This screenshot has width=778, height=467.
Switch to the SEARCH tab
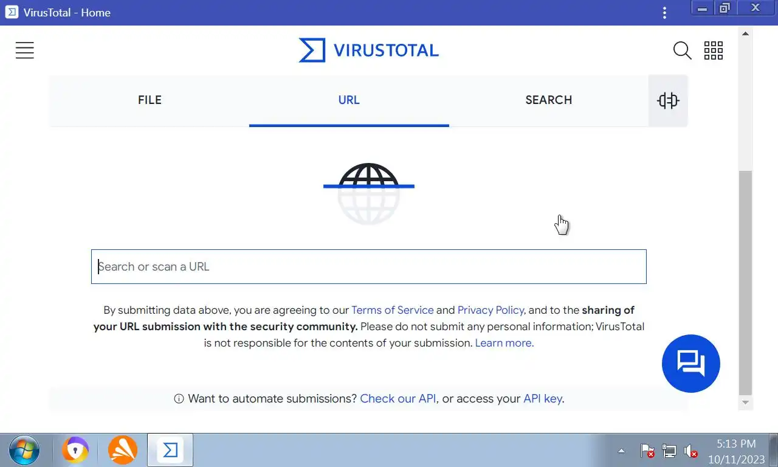pos(549,100)
